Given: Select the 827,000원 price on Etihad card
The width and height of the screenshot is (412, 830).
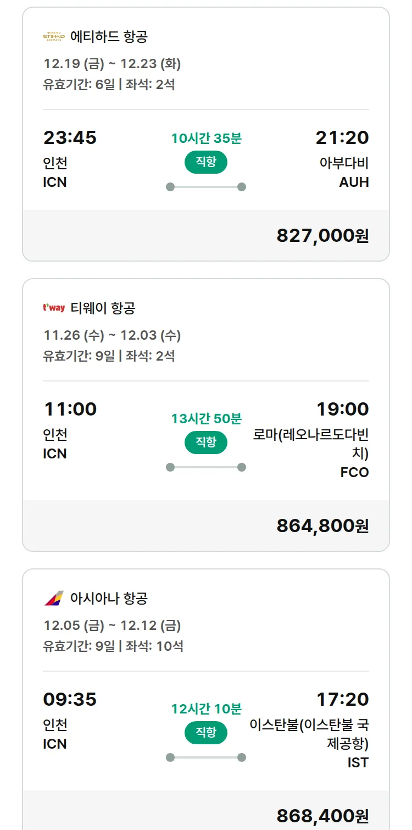Looking at the screenshot, I should [x=322, y=235].
